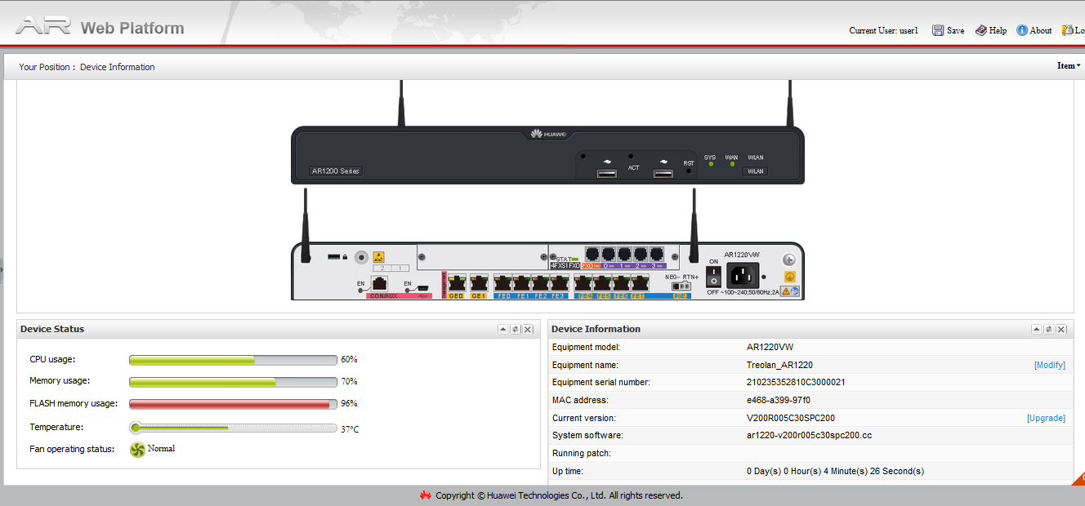Image resolution: width=1085 pixels, height=506 pixels.
Task: Click the SYS indicator LED
Action: pos(711,165)
